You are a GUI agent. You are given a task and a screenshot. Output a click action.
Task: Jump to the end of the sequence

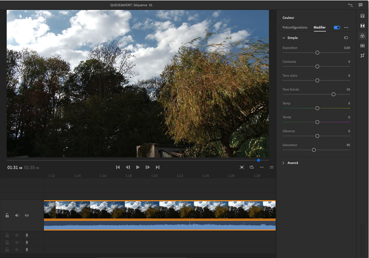click(x=158, y=167)
